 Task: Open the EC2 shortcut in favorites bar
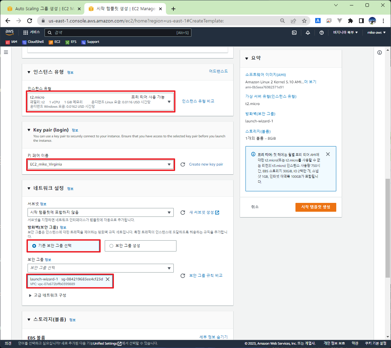pos(54,42)
